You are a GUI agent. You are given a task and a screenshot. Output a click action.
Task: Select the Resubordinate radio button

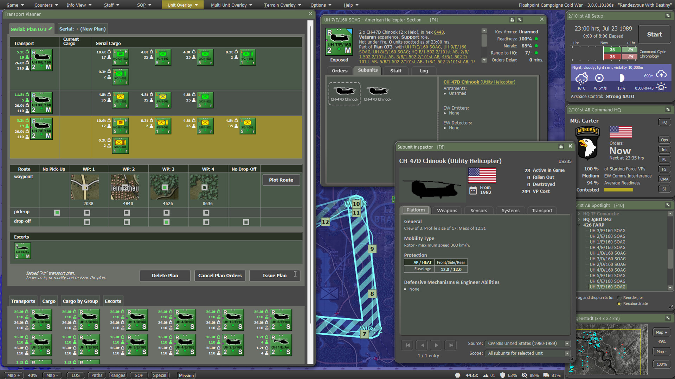tap(619, 304)
